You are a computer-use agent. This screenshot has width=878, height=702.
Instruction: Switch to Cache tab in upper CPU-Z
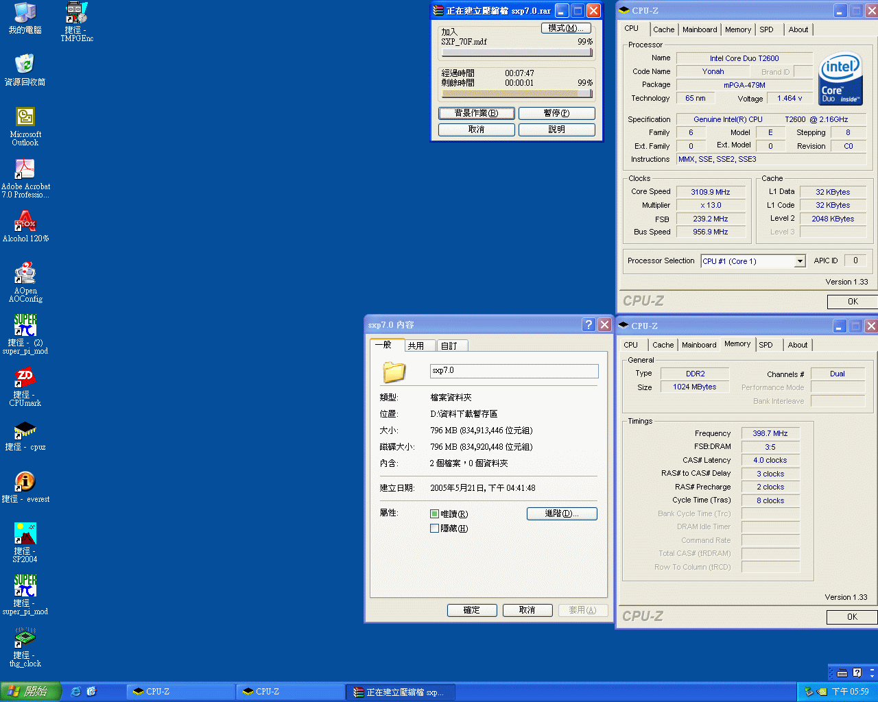[x=663, y=29]
